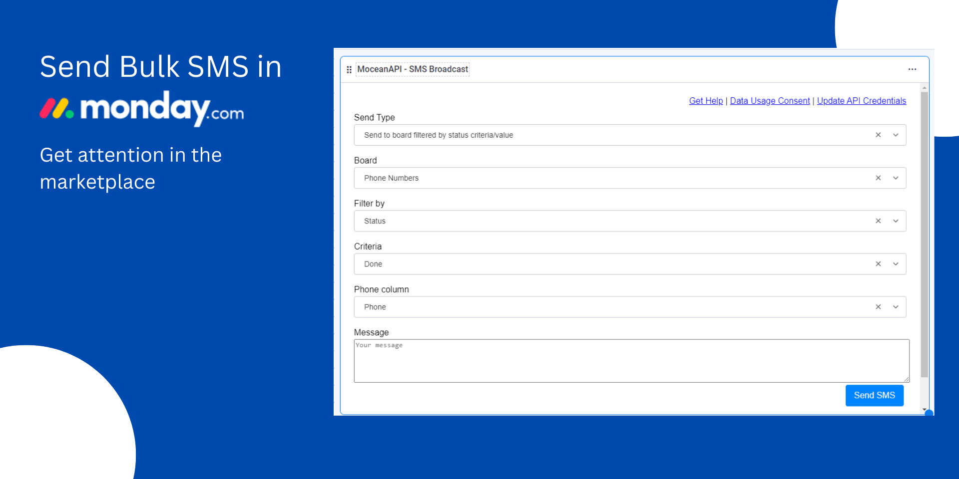Expand the Send Type dropdown arrow
This screenshot has height=479, width=959.
(x=896, y=135)
